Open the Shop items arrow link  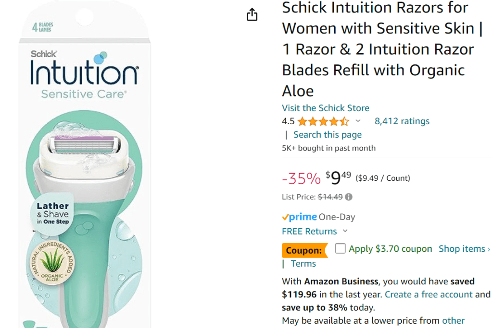464,248
